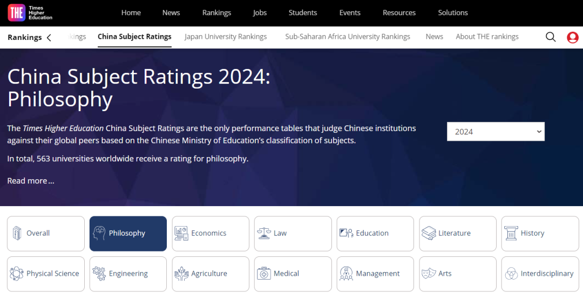Click the Engineering gears icon

(99, 273)
